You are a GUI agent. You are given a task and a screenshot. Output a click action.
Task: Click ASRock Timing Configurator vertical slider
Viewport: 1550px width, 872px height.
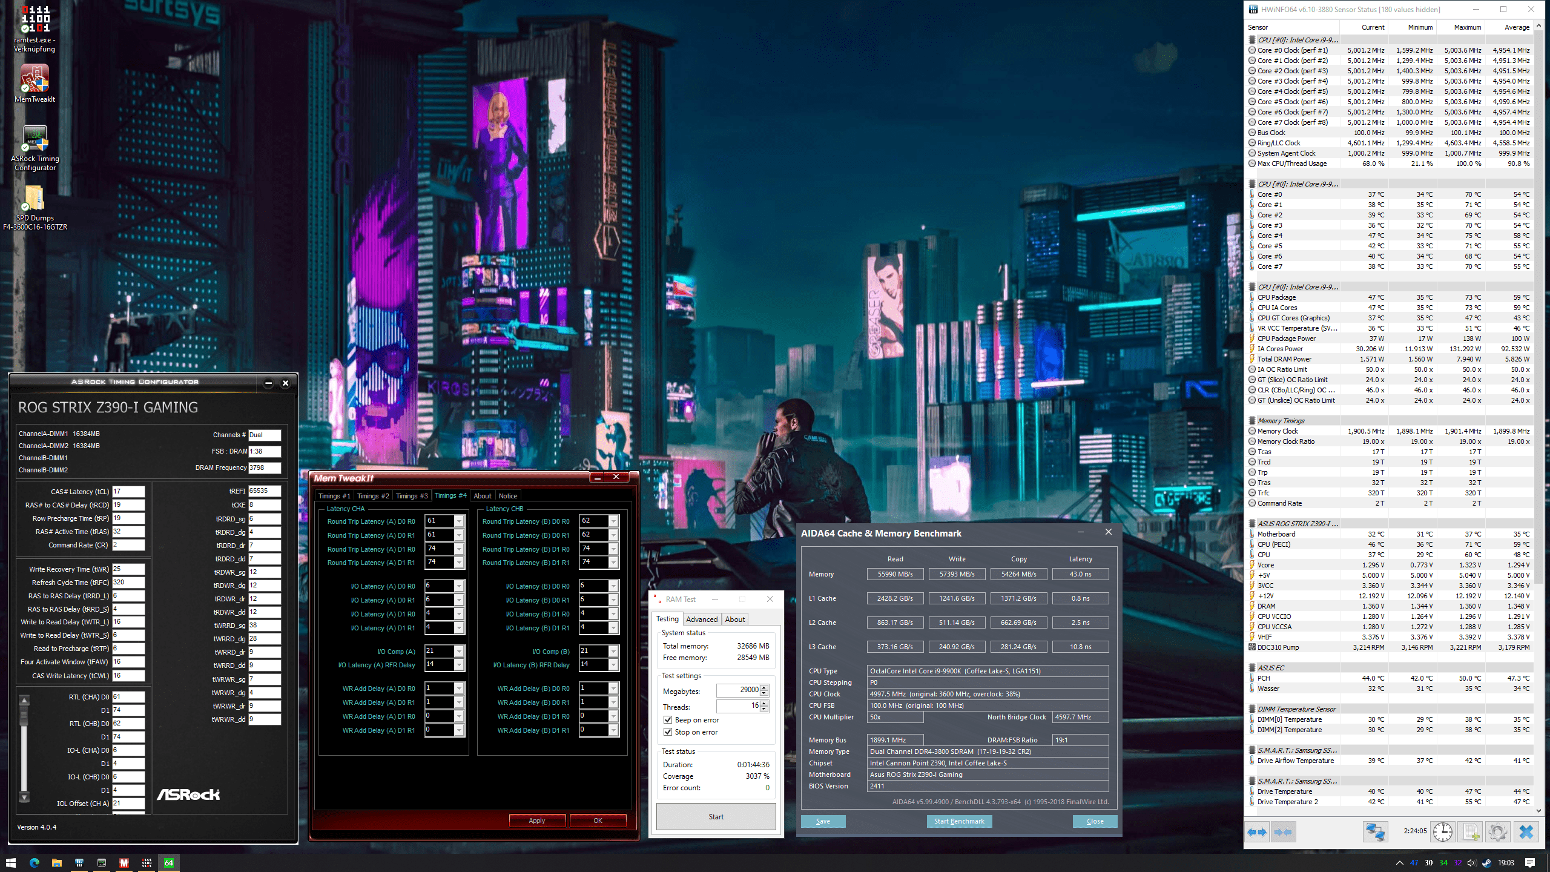click(24, 748)
